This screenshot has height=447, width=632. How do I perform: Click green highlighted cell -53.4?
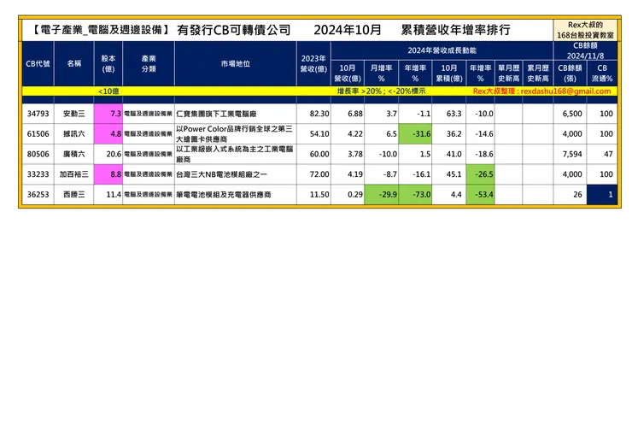(x=480, y=195)
